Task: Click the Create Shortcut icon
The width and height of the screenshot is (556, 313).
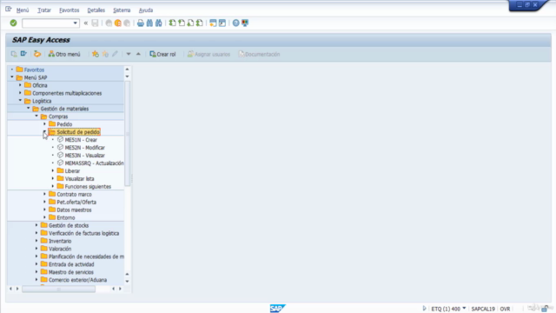Action: [222, 23]
